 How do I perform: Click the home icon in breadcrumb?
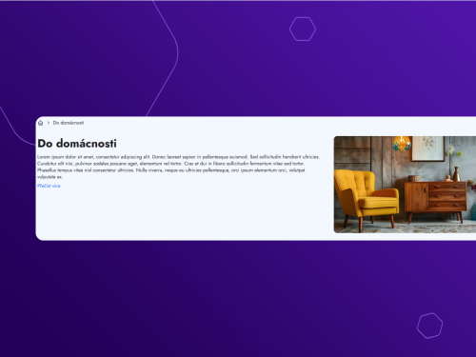40,123
